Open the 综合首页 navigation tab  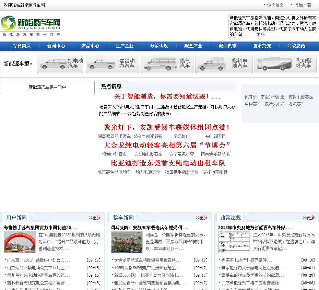[x=22, y=46]
